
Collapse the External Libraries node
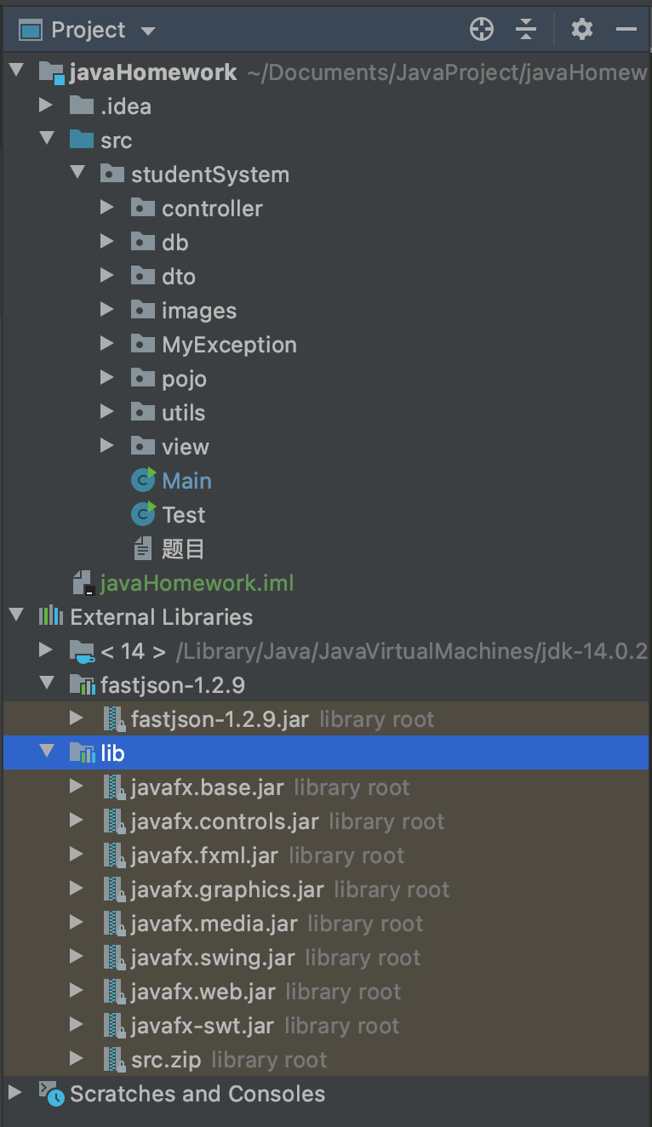(16, 615)
